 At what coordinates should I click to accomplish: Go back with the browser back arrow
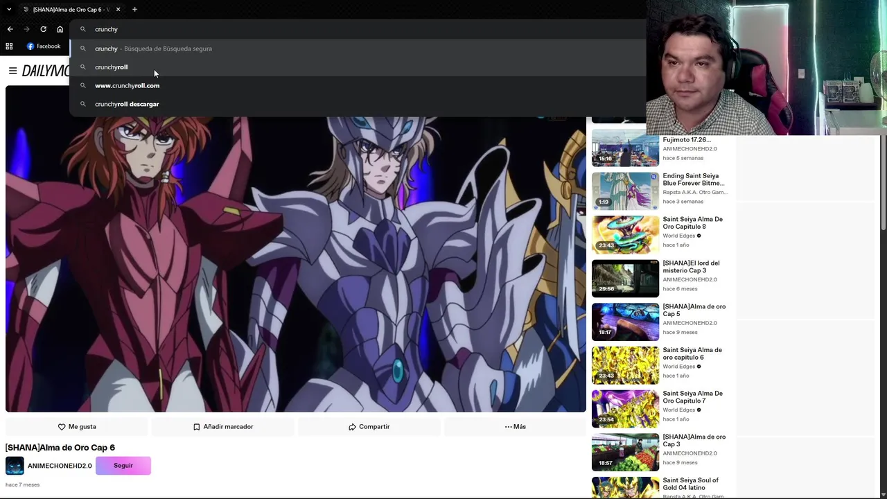point(10,29)
